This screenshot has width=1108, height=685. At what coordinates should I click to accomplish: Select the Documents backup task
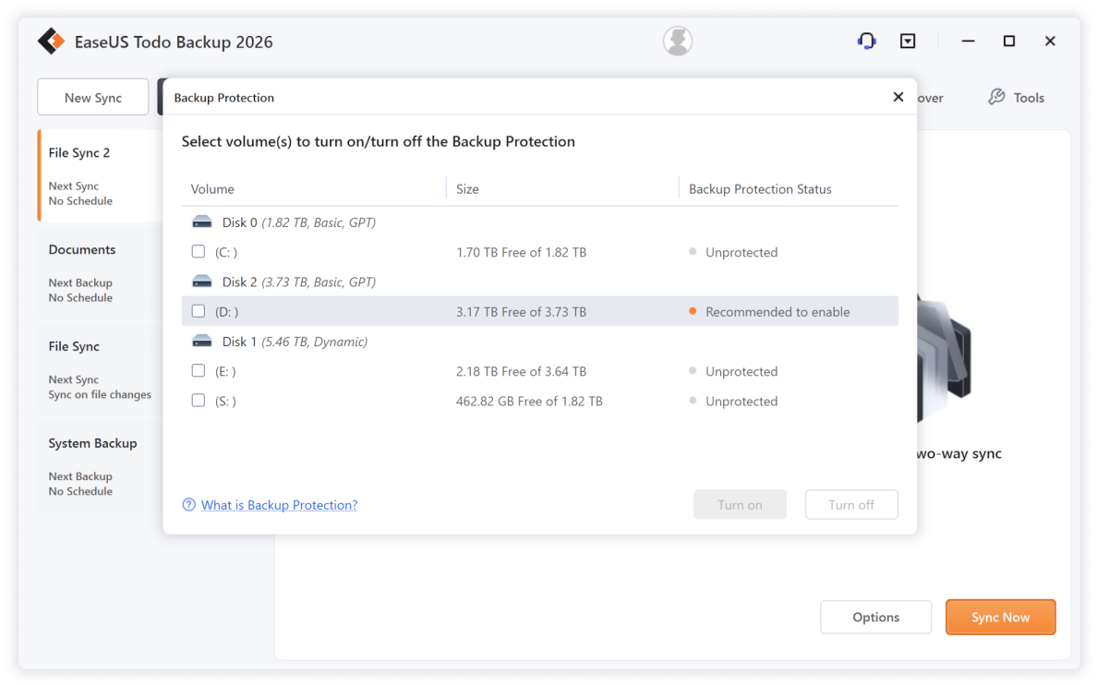tap(101, 272)
